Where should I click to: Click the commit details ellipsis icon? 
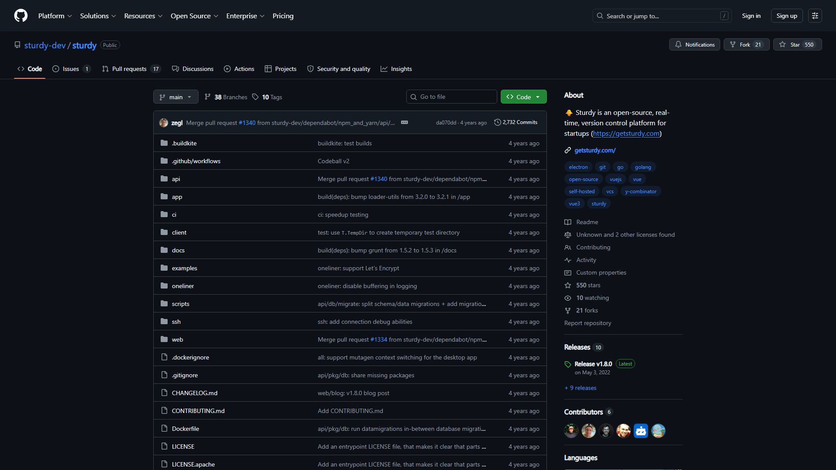click(x=405, y=122)
